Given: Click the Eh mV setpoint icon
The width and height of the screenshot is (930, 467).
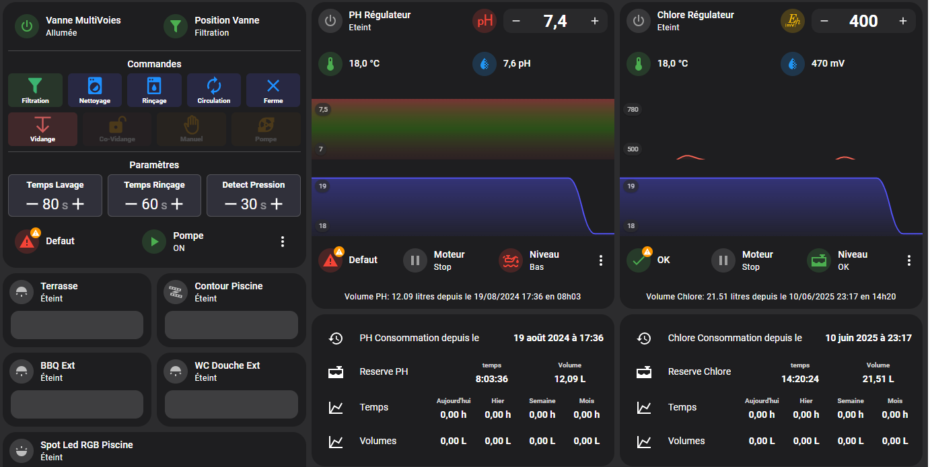Looking at the screenshot, I should (x=793, y=21).
